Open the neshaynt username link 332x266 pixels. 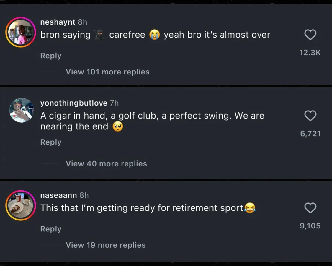(x=58, y=22)
